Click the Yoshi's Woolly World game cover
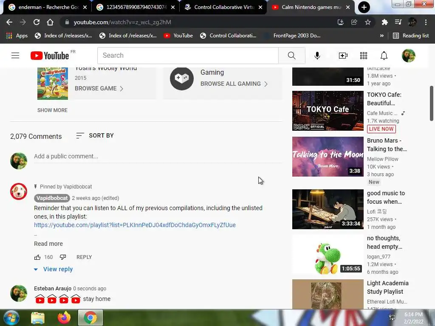Screen dimensions: 435x326 click(x=53, y=83)
